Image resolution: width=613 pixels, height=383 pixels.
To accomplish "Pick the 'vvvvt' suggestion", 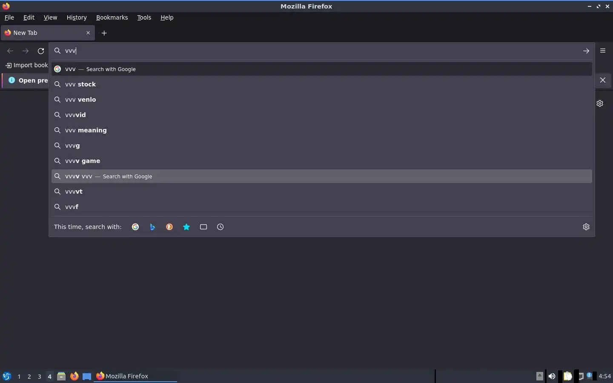I will pos(322,191).
